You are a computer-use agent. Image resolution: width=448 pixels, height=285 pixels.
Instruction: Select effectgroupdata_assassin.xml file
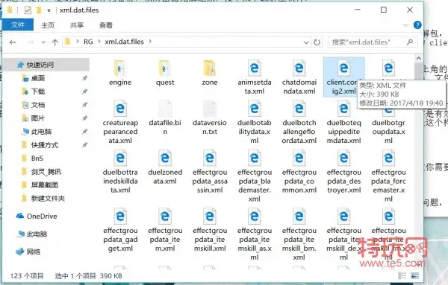click(209, 171)
